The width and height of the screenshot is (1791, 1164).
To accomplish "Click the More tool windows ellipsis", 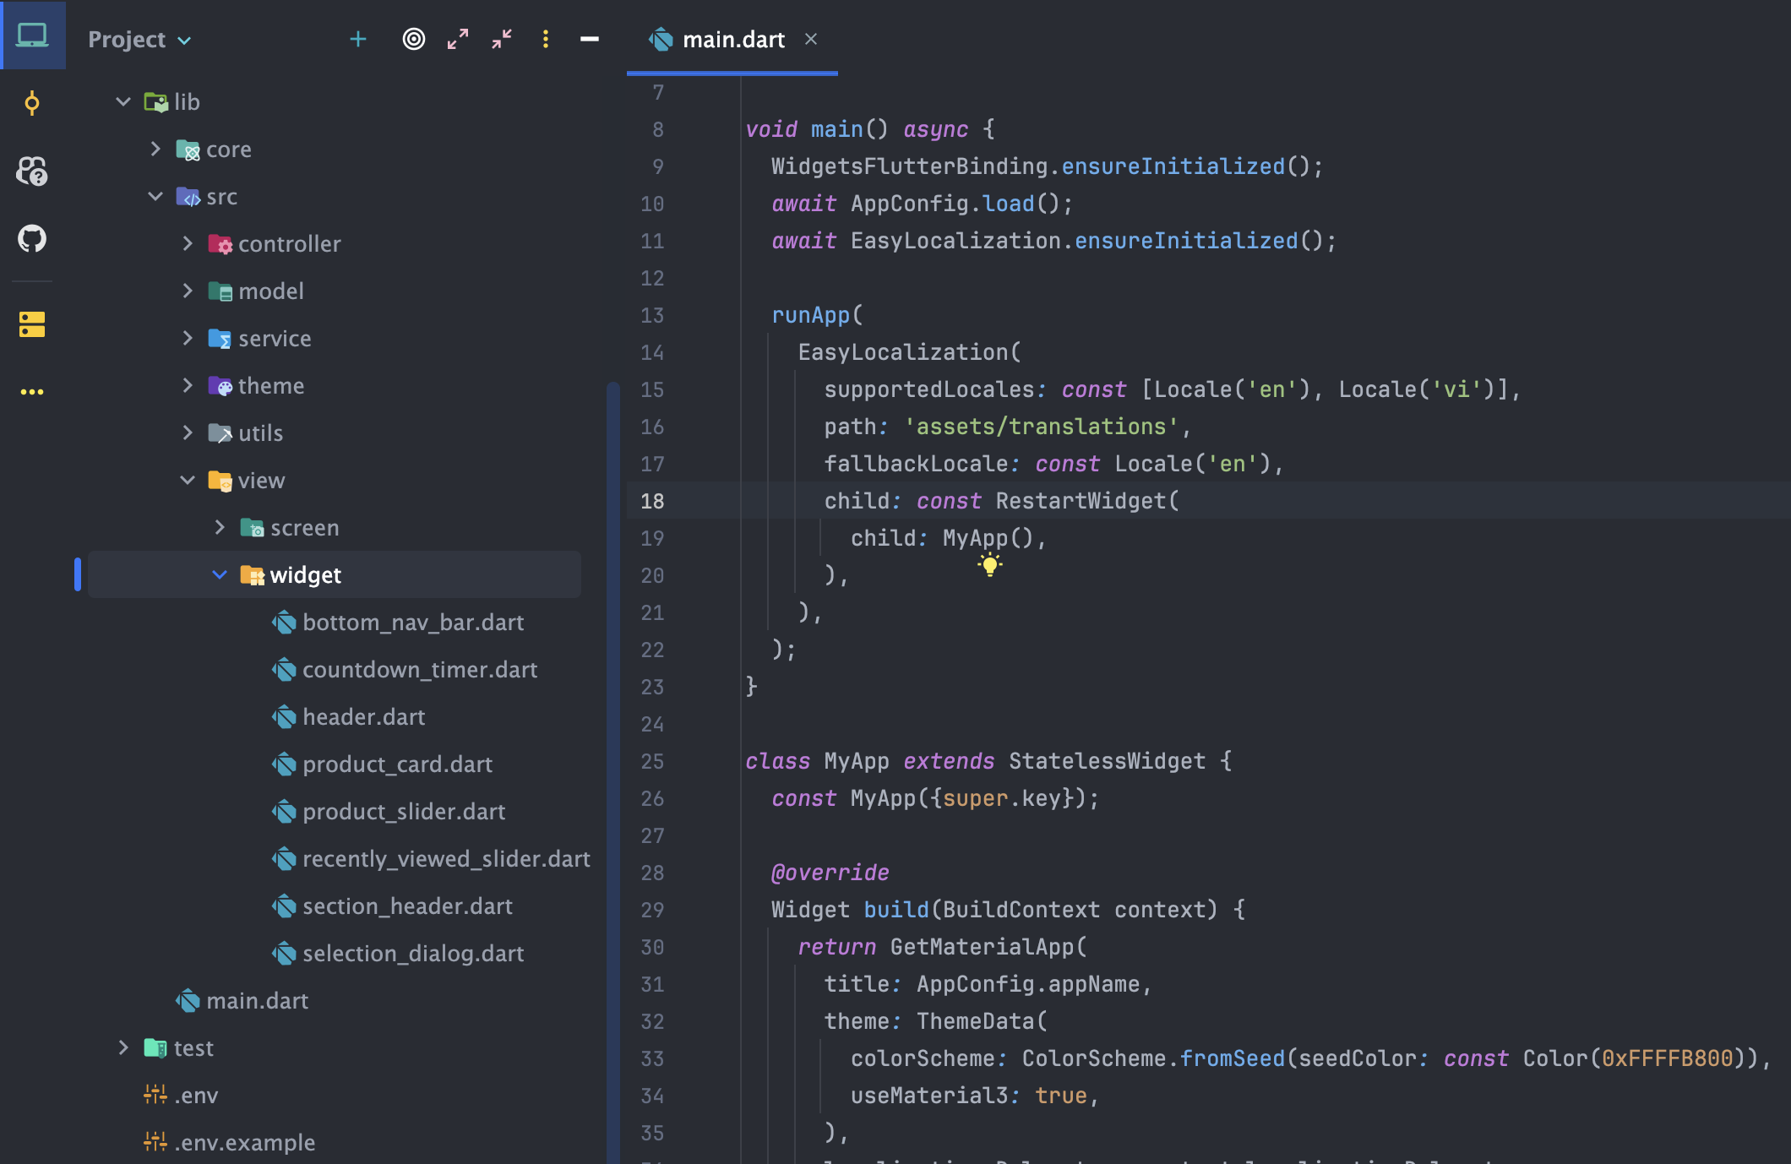I will point(32,392).
